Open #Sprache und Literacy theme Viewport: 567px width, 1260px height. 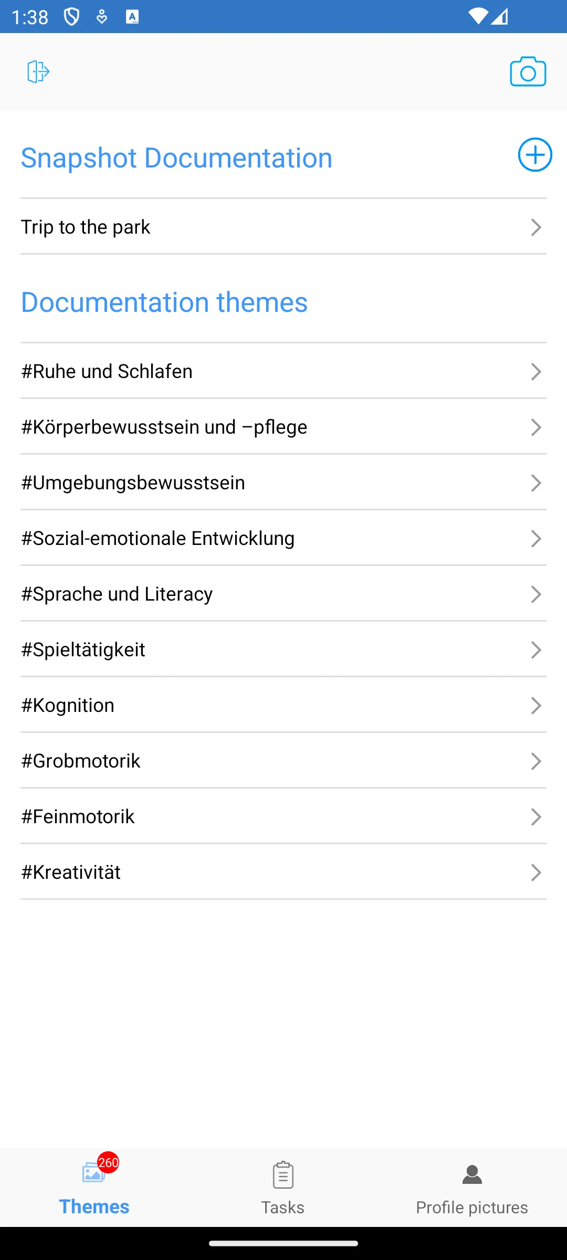pyautogui.click(x=283, y=594)
